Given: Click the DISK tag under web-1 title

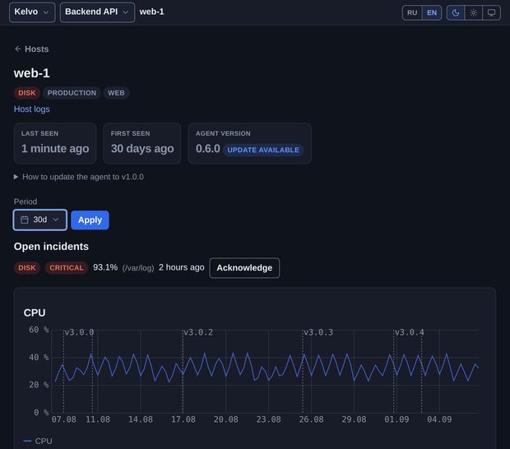Looking at the screenshot, I should pyautogui.click(x=26, y=93).
